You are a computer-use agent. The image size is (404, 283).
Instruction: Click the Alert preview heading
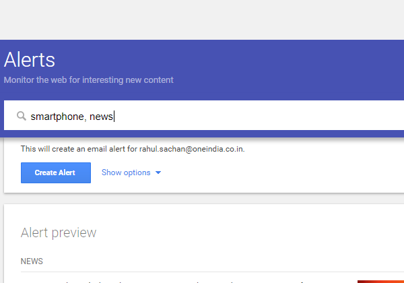point(59,232)
